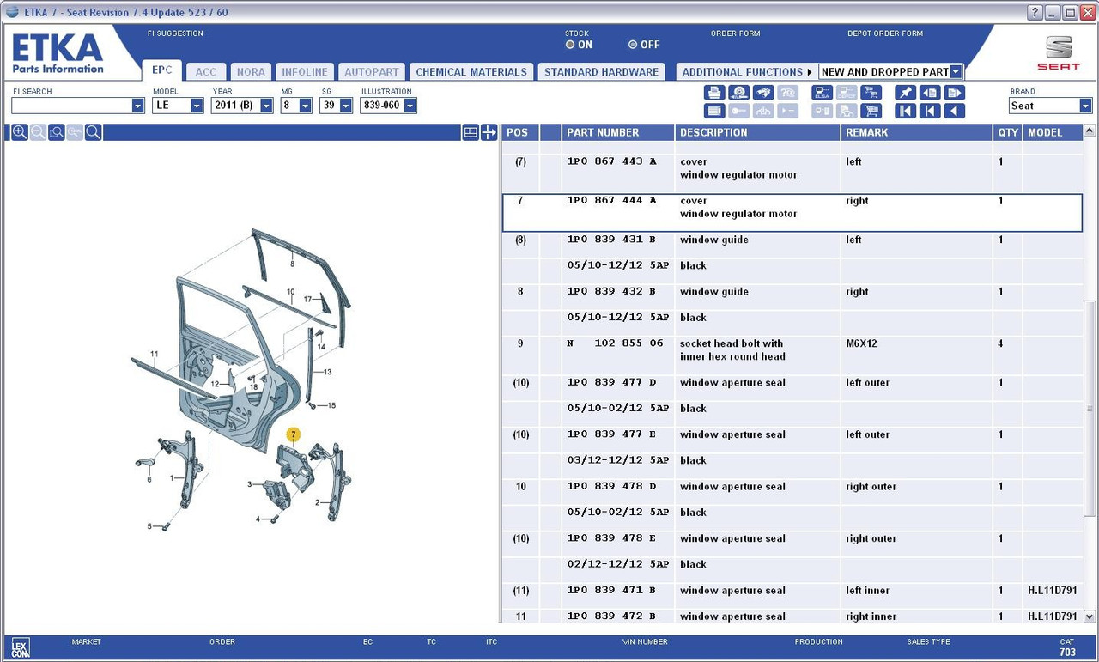Open the SG dropdown showing 39
The height and width of the screenshot is (662, 1099).
[346, 106]
